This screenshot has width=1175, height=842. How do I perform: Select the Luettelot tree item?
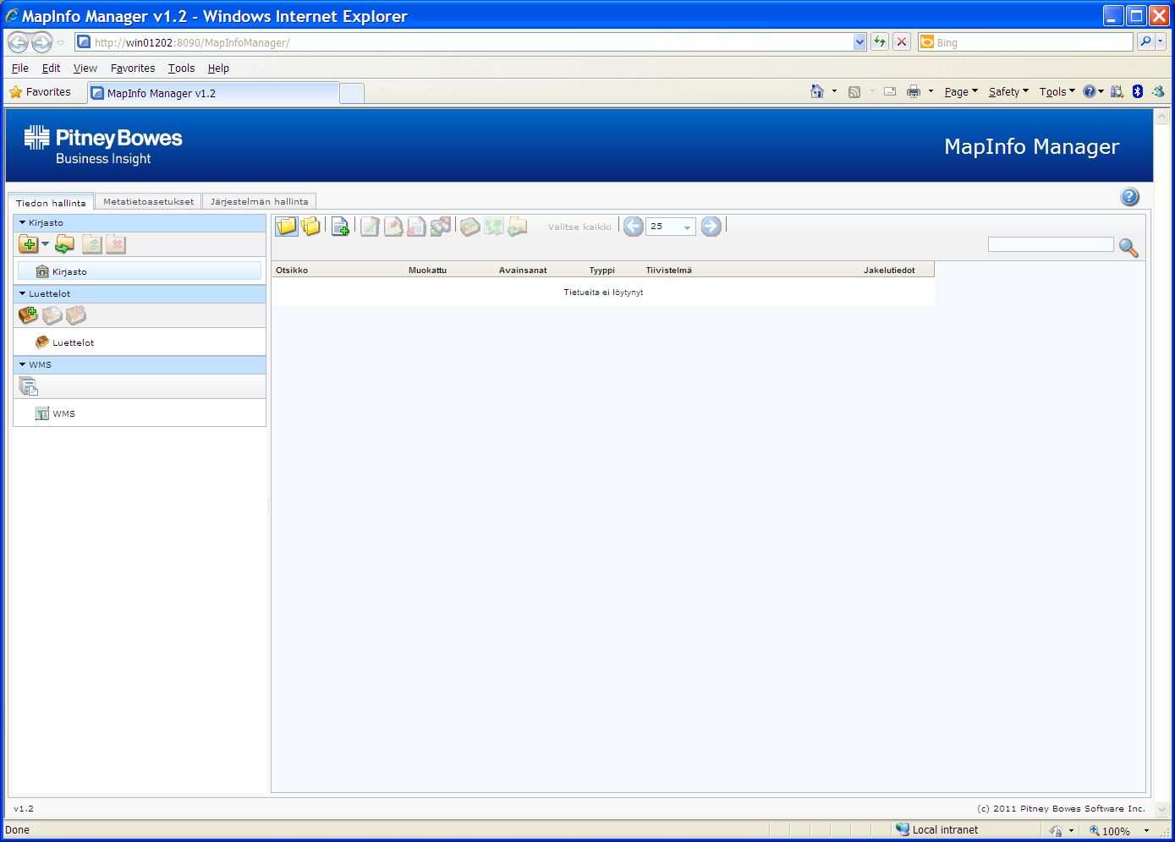(65, 342)
